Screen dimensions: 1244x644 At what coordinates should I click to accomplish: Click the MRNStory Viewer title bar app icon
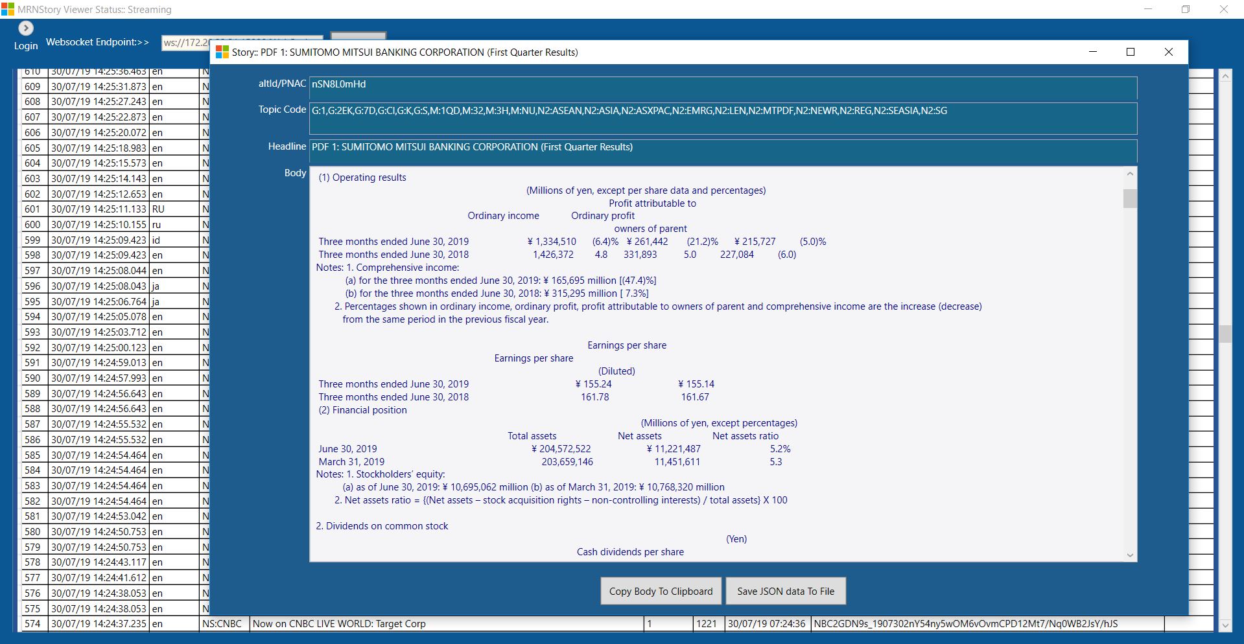coord(8,9)
